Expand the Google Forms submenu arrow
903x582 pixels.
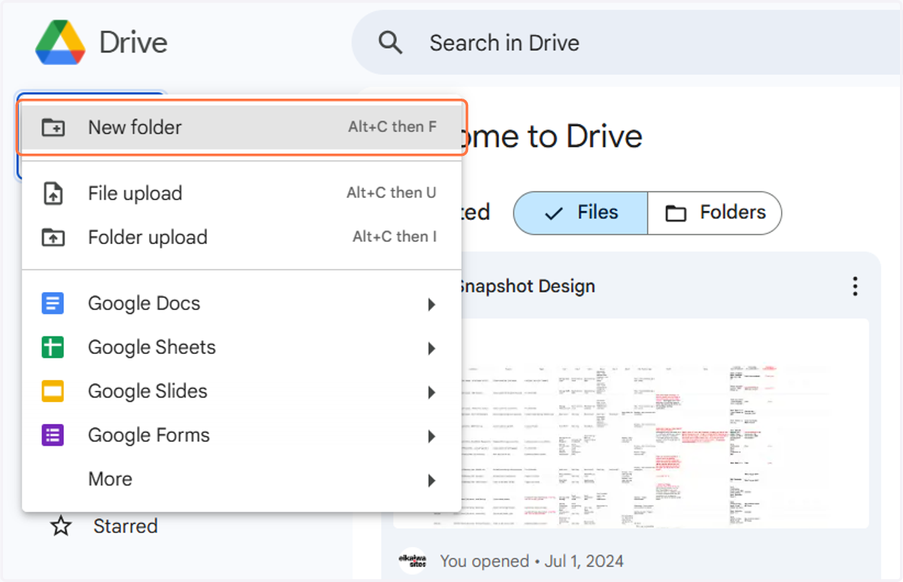coord(431,436)
